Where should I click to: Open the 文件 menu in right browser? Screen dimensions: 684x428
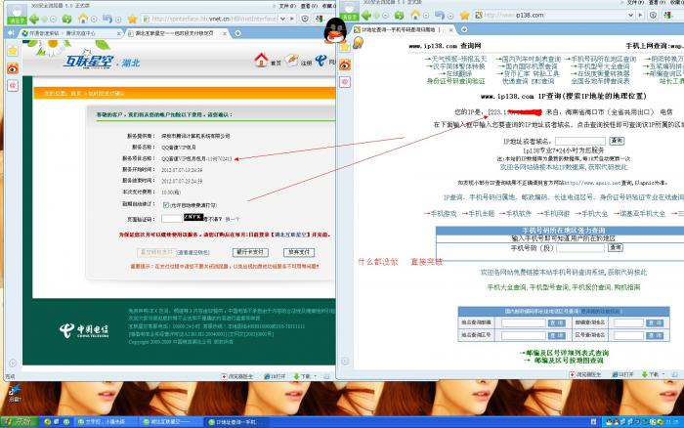(x=635, y=3)
